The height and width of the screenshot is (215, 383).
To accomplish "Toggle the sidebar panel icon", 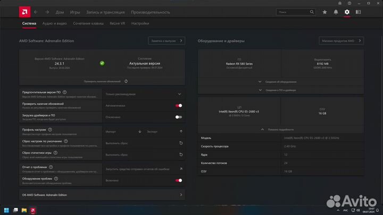I will click(x=359, y=12).
